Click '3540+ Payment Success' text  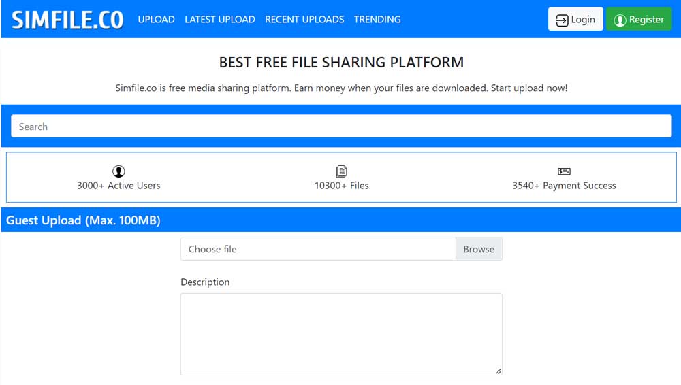tap(564, 186)
